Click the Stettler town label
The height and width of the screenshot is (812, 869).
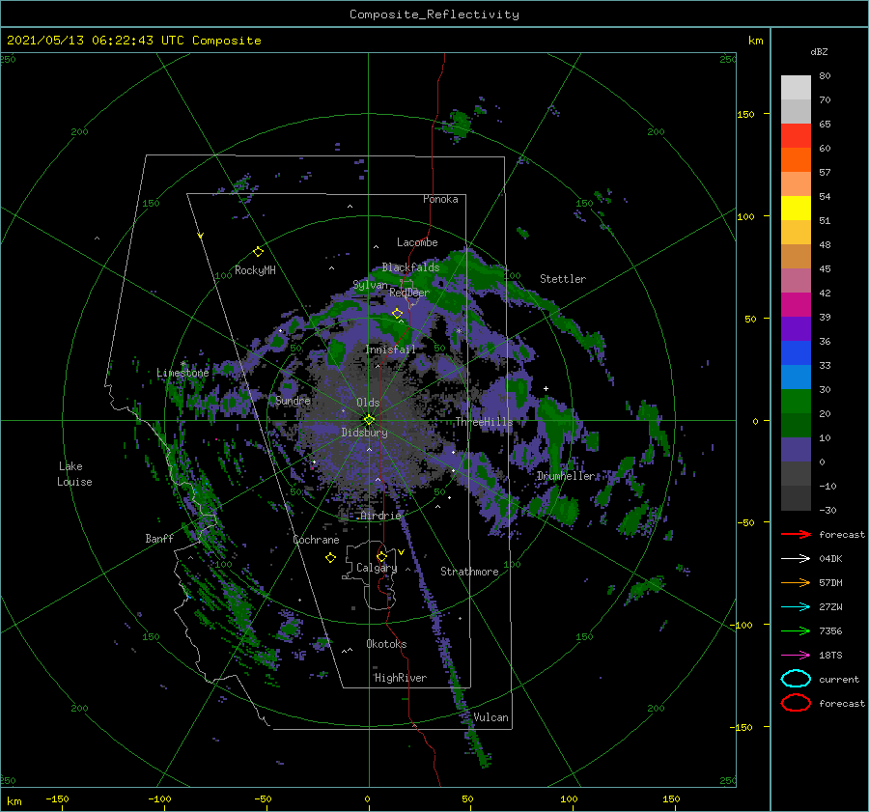click(563, 279)
